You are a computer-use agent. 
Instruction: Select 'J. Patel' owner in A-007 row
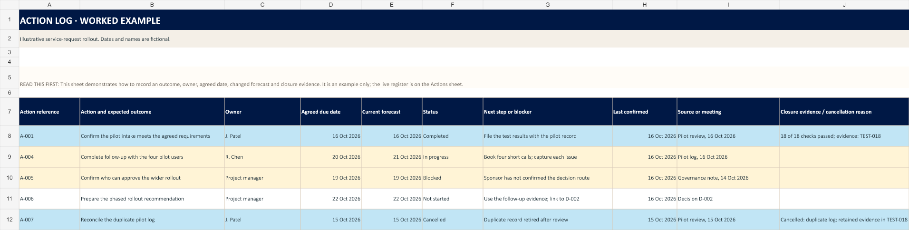coord(262,220)
